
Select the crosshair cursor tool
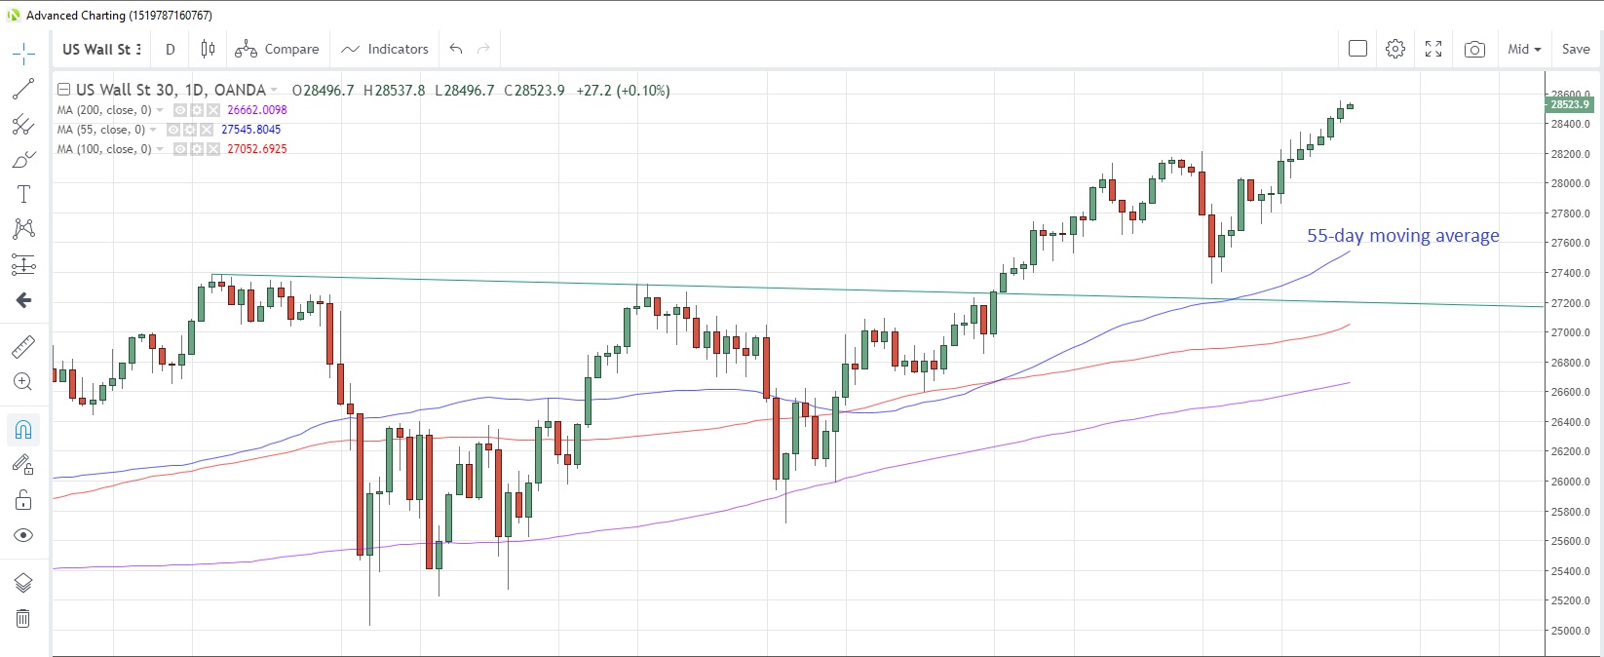(x=23, y=54)
